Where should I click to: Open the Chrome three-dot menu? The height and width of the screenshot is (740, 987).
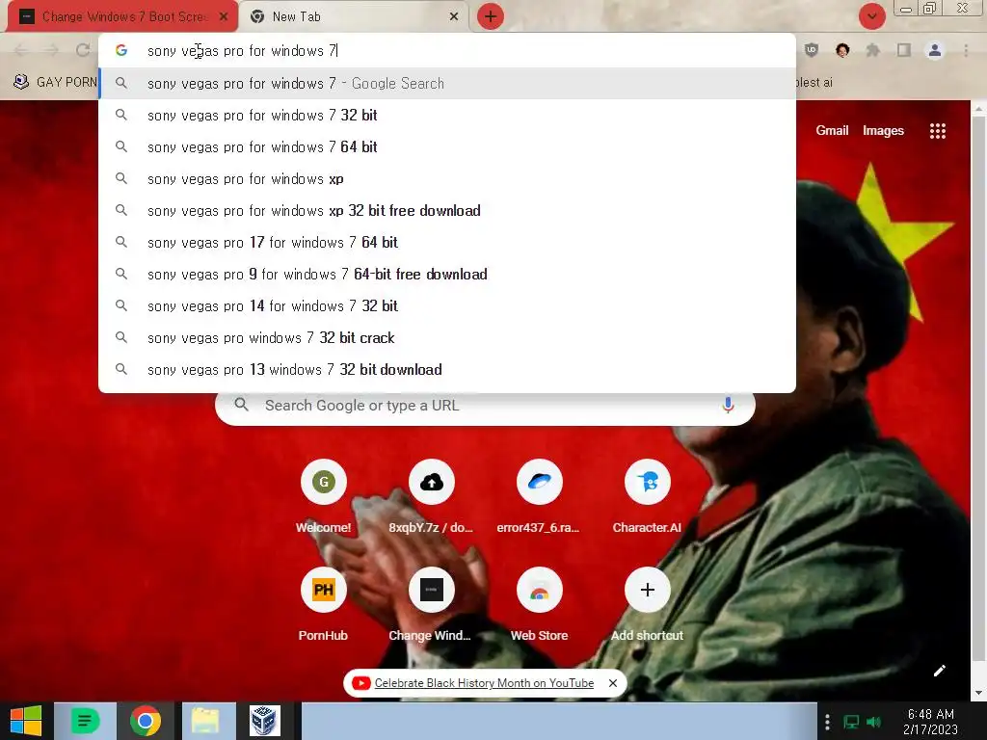coord(966,50)
